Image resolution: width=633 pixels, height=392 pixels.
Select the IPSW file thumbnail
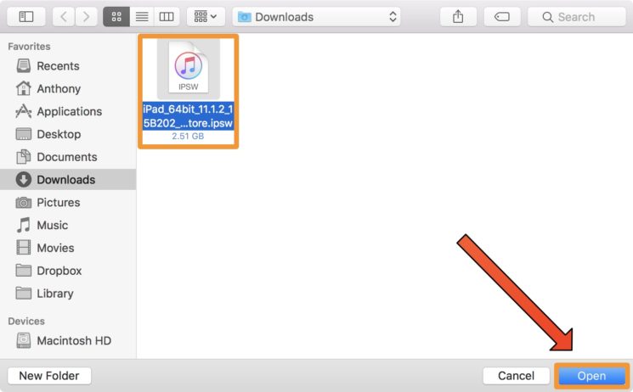[188, 69]
